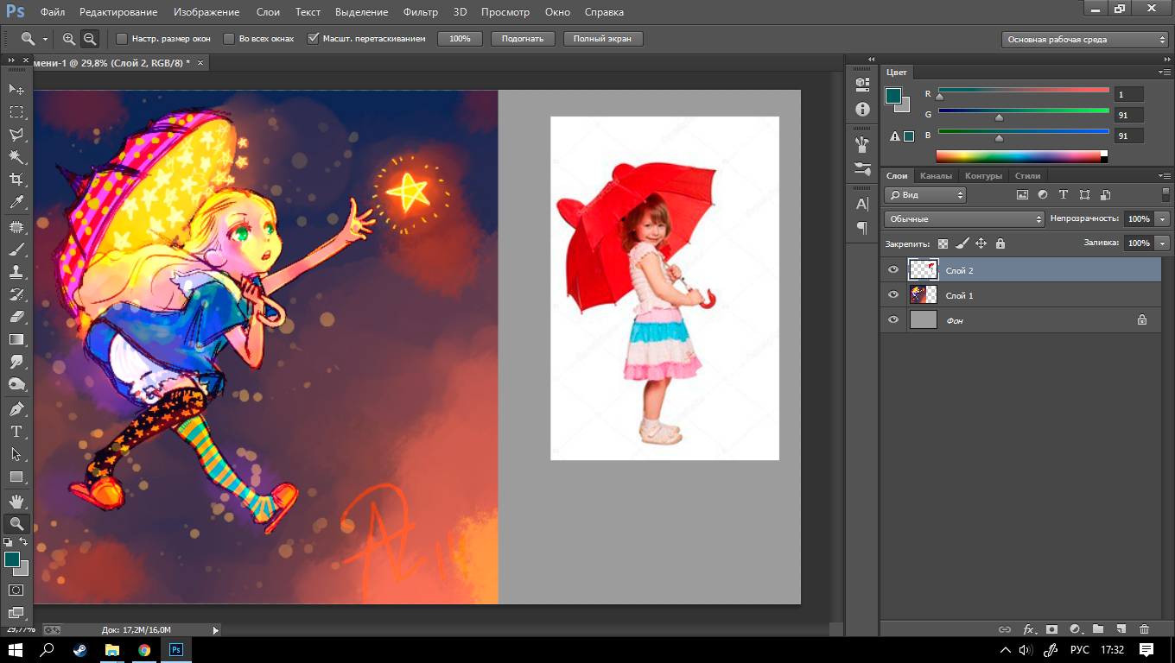Select the Eraser tool

[x=16, y=316]
